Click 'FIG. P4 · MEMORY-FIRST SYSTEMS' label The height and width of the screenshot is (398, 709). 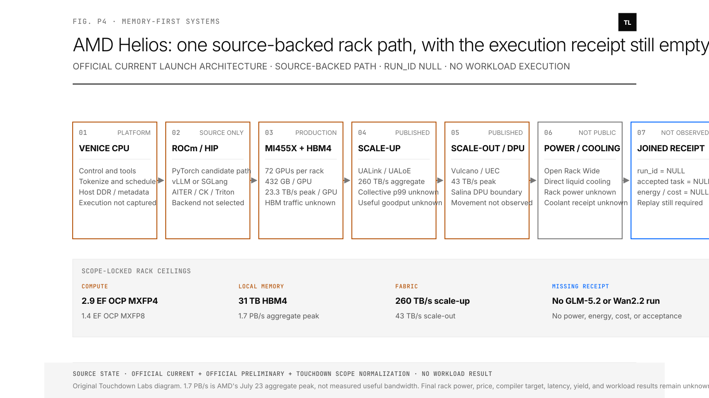146,21
